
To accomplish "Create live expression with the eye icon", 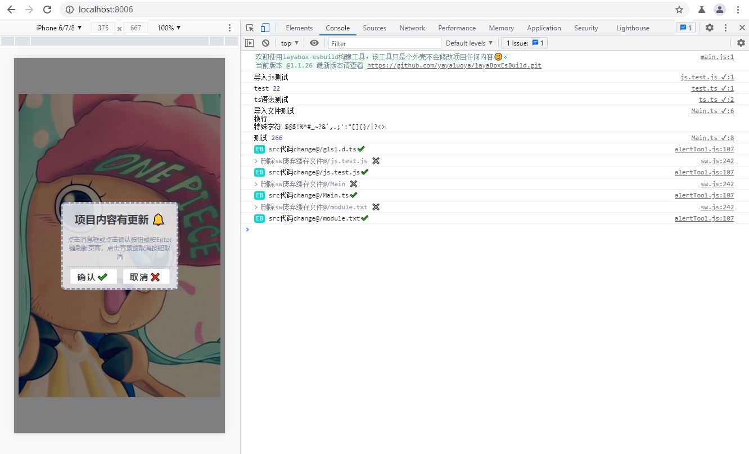I will (x=314, y=43).
